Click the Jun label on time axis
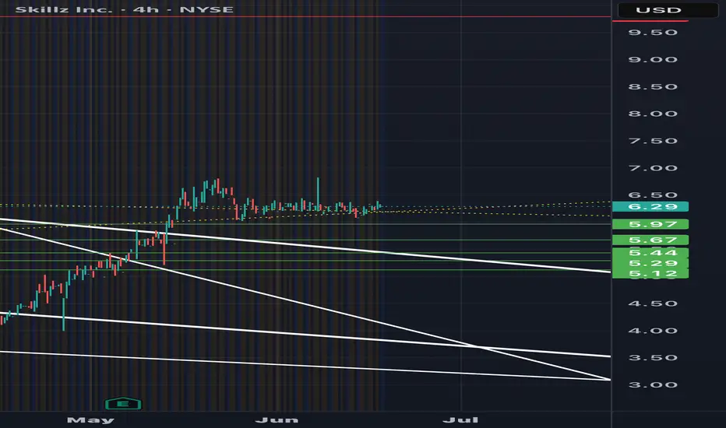 (x=277, y=420)
